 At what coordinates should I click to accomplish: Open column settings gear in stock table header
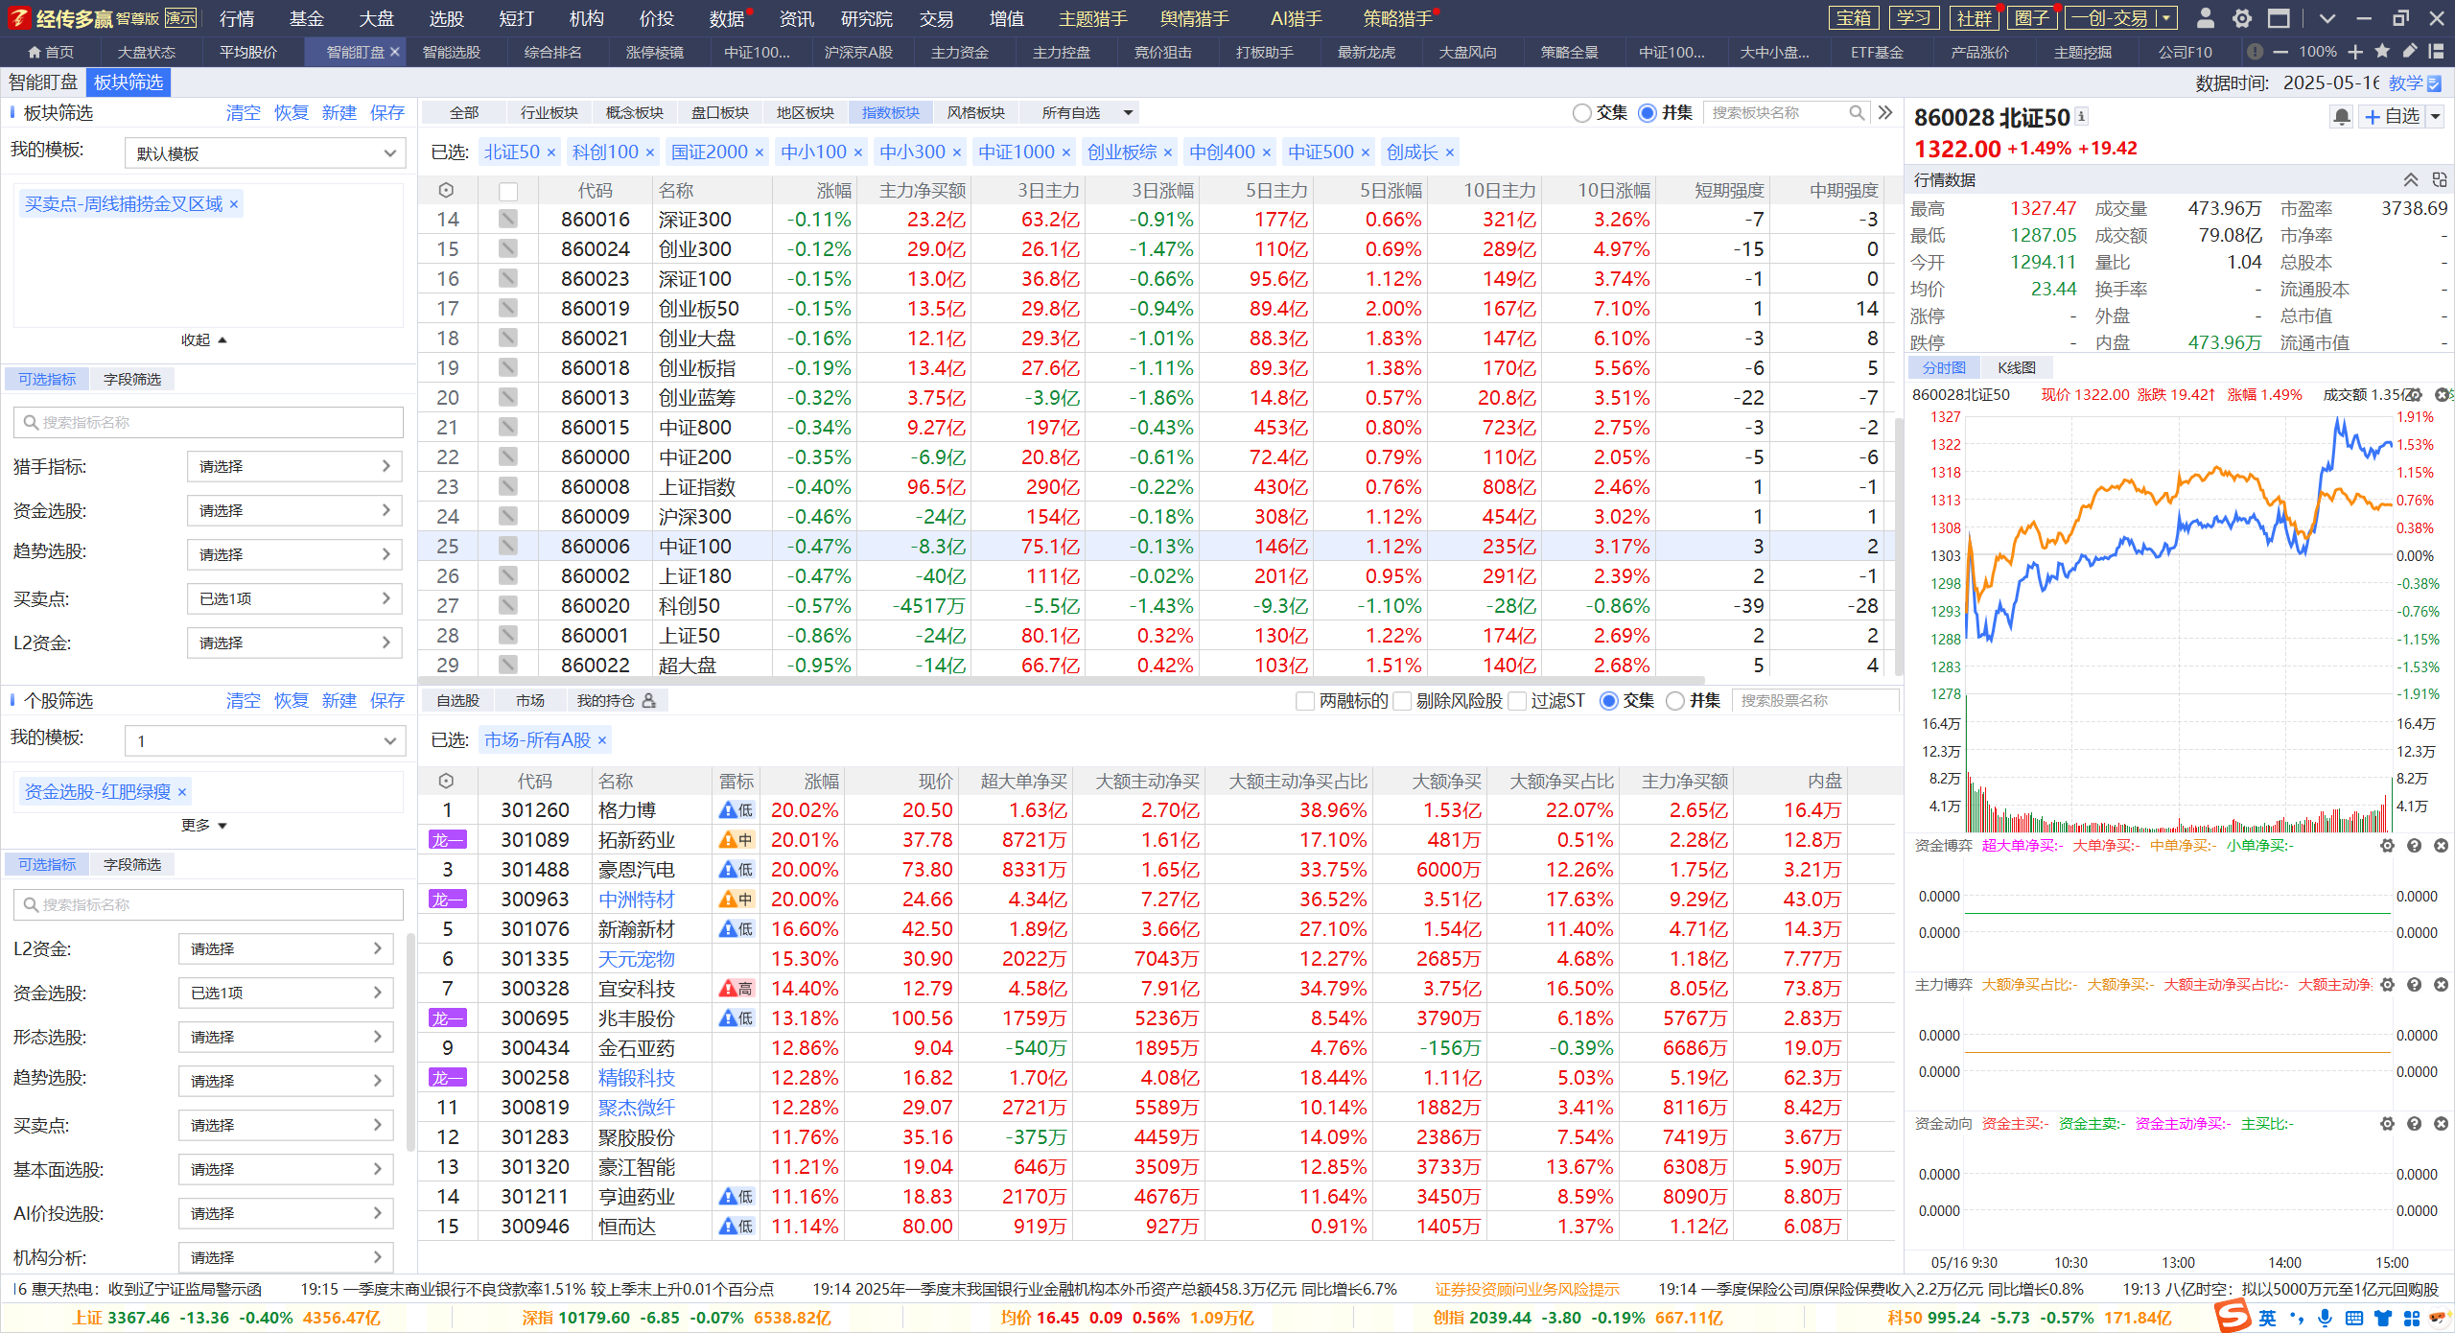click(x=446, y=782)
